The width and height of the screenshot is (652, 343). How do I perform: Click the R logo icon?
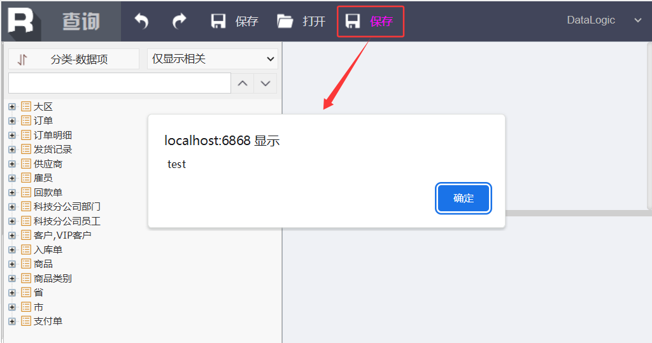point(21,21)
